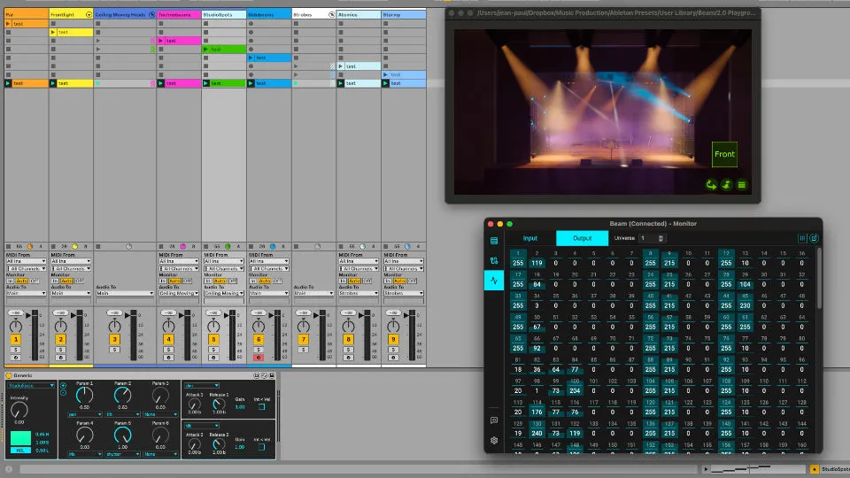Click the Front camera button in visualizer

point(724,154)
